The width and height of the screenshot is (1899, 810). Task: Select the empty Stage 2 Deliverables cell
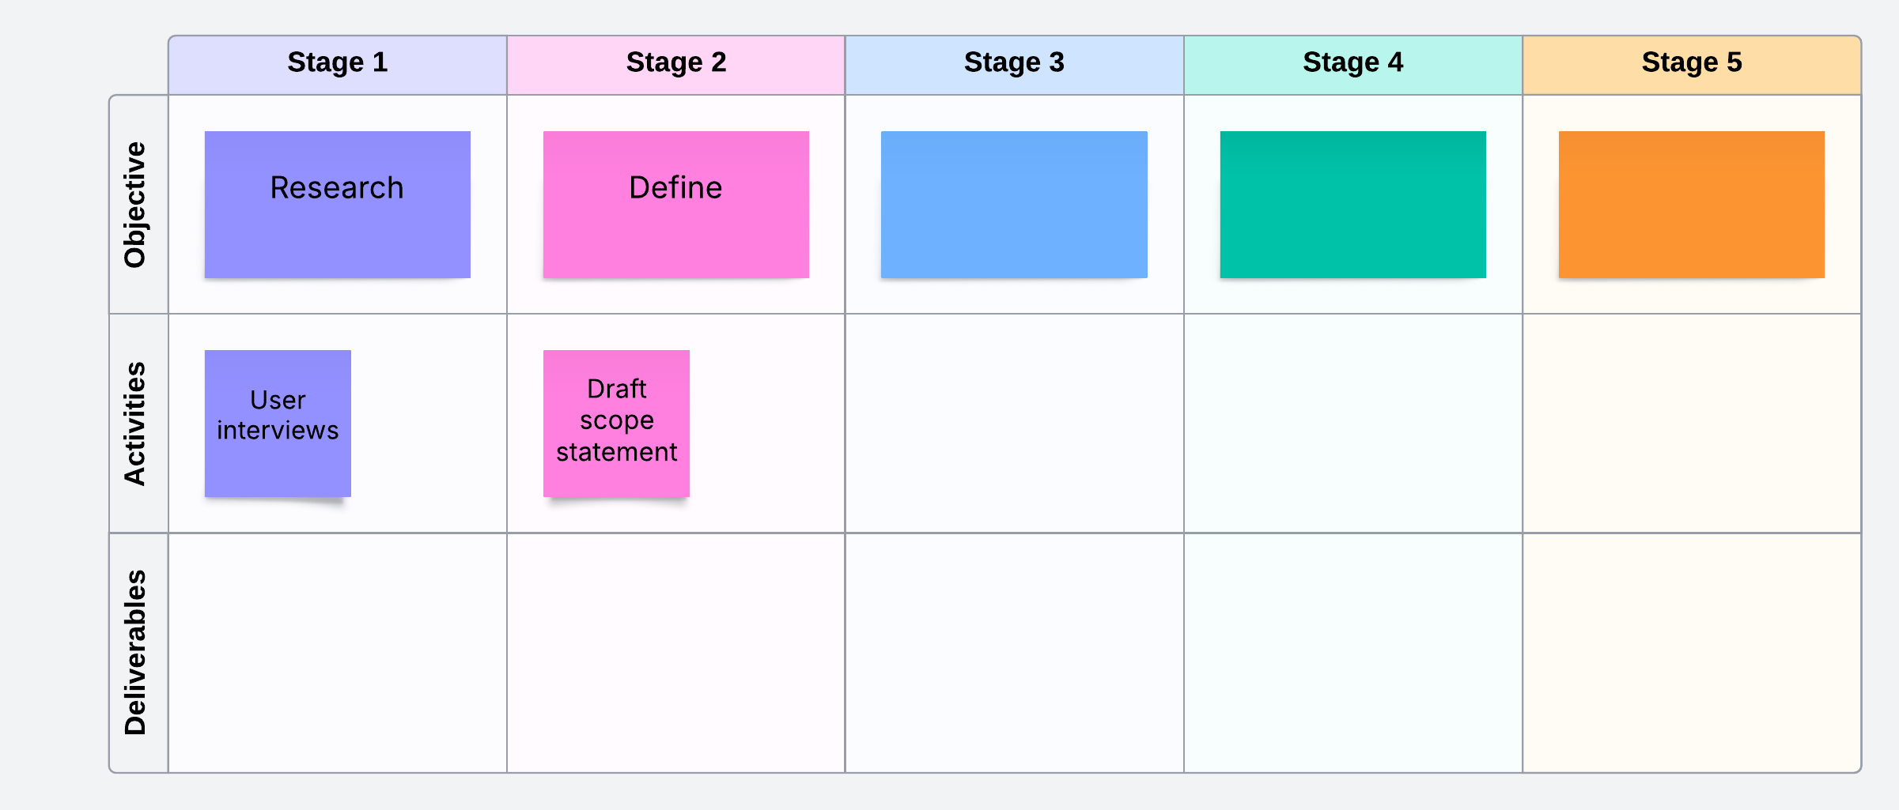tap(675, 653)
